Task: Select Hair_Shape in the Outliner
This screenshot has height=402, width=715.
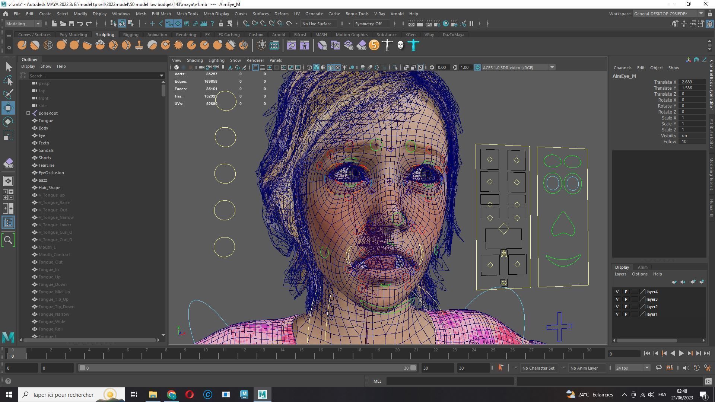Action: tap(49, 188)
